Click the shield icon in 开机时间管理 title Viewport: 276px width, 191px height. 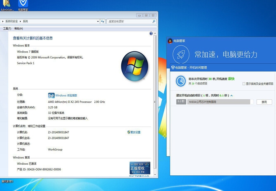(173, 67)
